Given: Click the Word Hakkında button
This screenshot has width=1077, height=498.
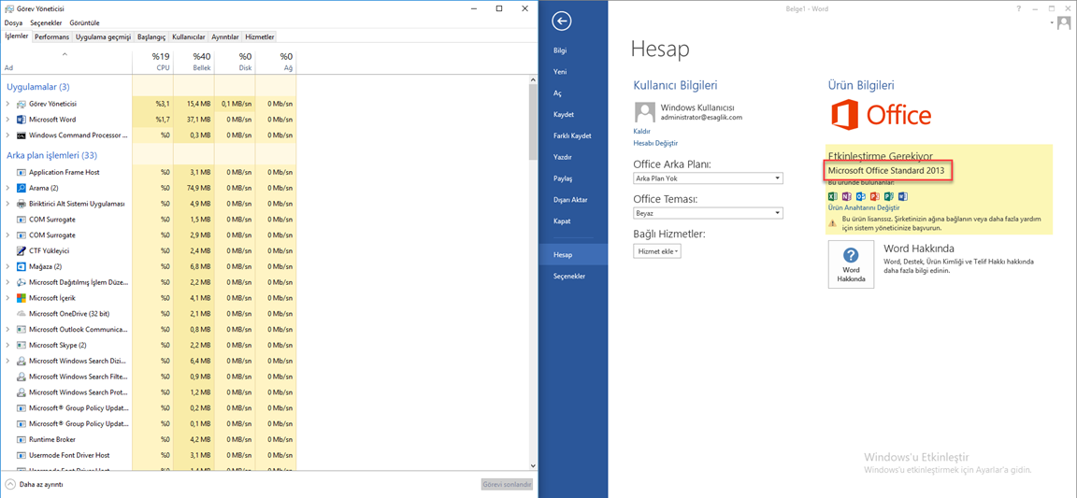Looking at the screenshot, I should pyautogui.click(x=851, y=264).
